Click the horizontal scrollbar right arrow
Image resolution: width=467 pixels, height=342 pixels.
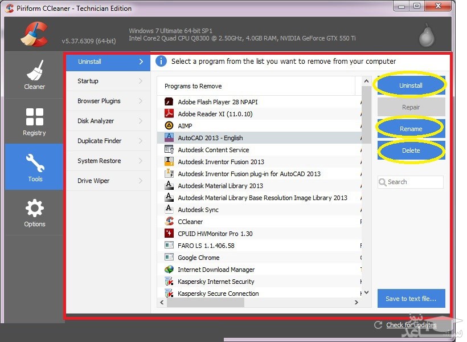(357, 303)
